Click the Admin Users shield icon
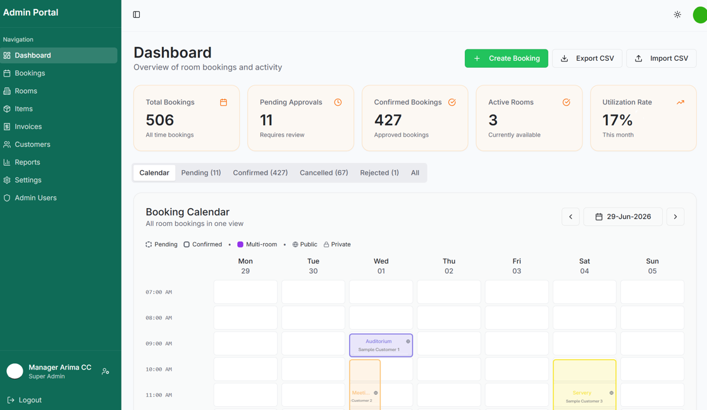Image resolution: width=707 pixels, height=410 pixels. (7, 198)
